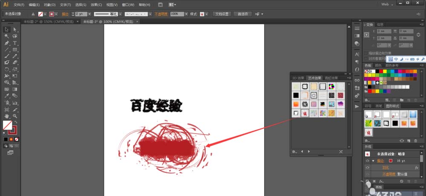Open the 效果(C) menu

click(96, 5)
